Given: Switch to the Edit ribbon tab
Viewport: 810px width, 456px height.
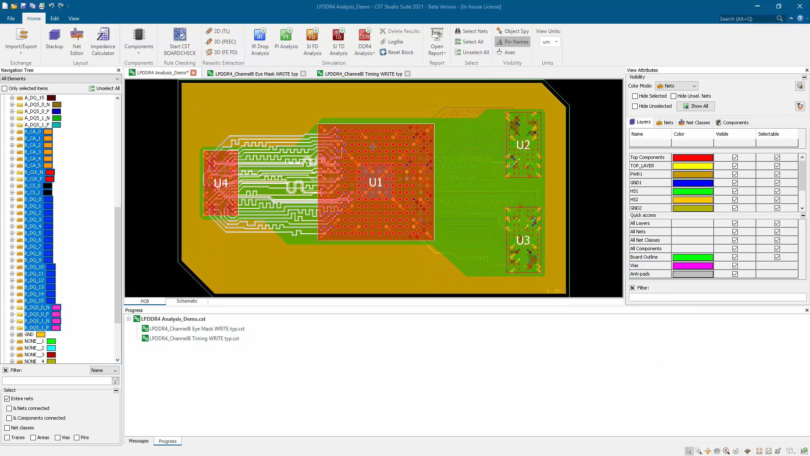Looking at the screenshot, I should click(54, 19).
